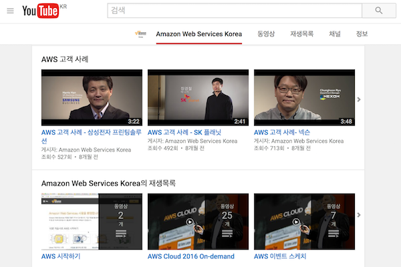Click play circle on AWS Cloud 2016 thumbnail

(190, 222)
